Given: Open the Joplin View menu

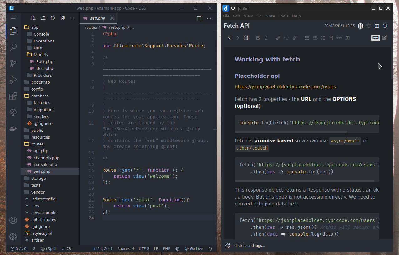Looking at the screenshot, I should click(x=248, y=16).
